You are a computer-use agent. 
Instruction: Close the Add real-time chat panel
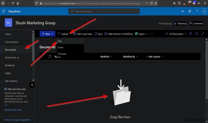click(x=32, y=85)
